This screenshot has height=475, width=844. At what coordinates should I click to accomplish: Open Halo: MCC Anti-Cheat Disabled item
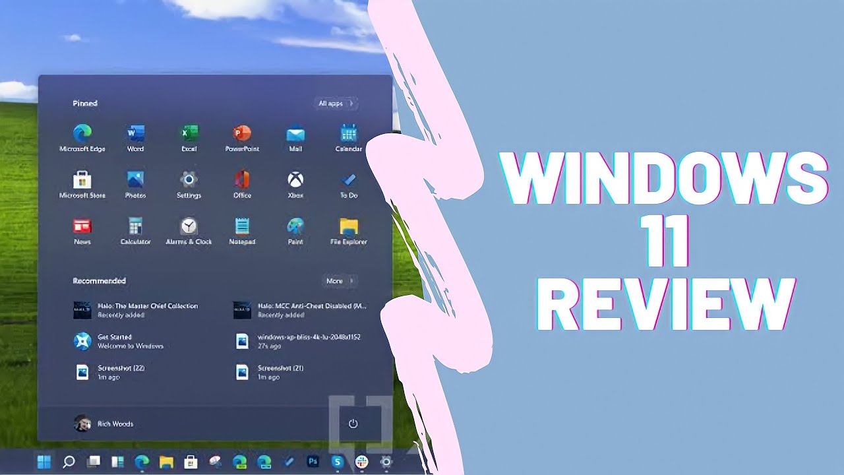click(300, 310)
